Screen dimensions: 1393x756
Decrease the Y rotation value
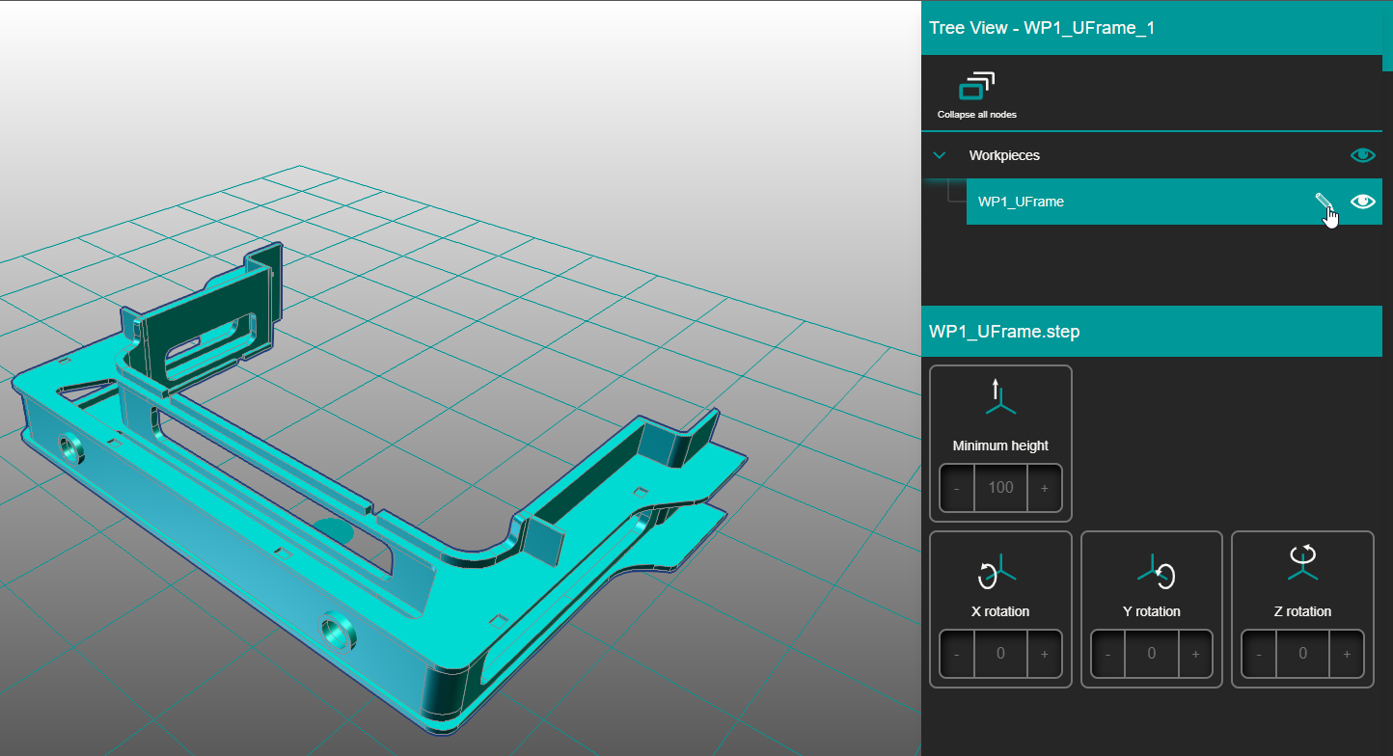click(1108, 654)
